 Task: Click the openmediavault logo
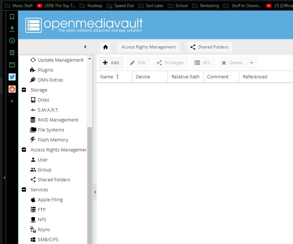84,25
